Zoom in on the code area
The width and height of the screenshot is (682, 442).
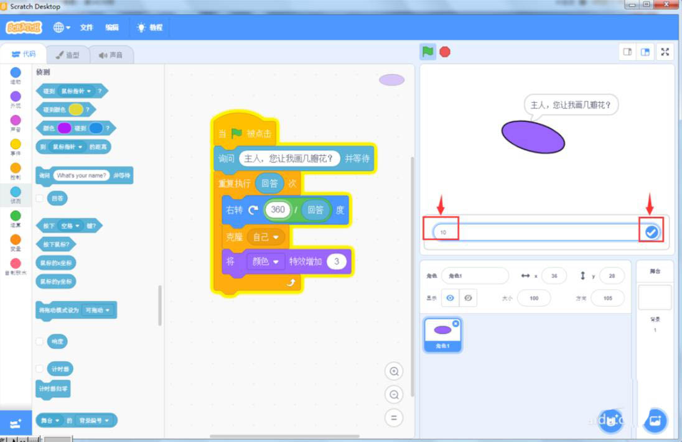(394, 371)
